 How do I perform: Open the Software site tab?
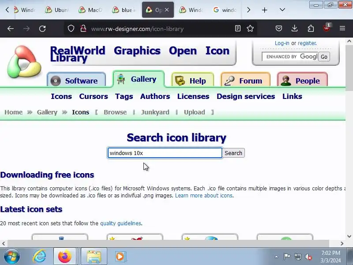point(76,80)
